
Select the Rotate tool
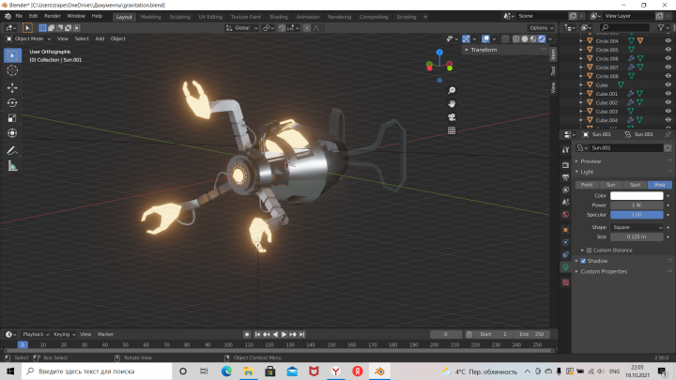(12, 103)
